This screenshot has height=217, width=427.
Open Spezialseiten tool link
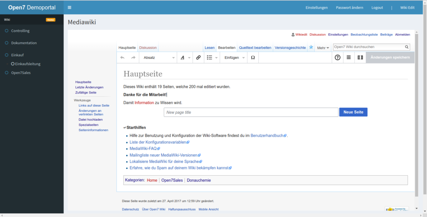click(88, 125)
